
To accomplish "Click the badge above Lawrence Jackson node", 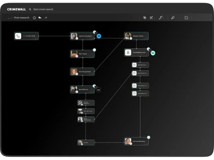I will [x=95, y=32].
